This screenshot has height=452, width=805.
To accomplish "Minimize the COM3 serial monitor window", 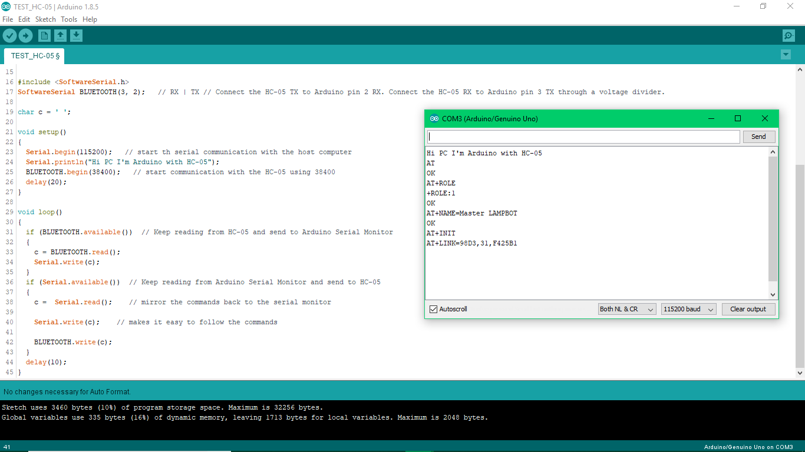I will tap(711, 118).
